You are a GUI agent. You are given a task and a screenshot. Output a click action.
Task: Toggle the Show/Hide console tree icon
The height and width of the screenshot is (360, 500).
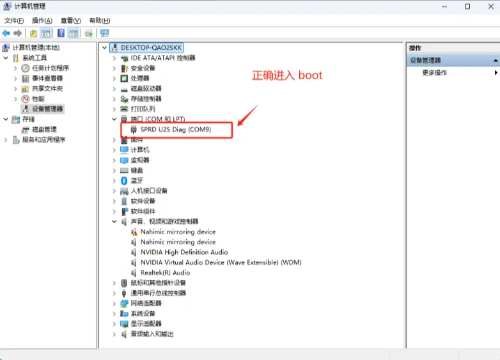tap(45, 33)
